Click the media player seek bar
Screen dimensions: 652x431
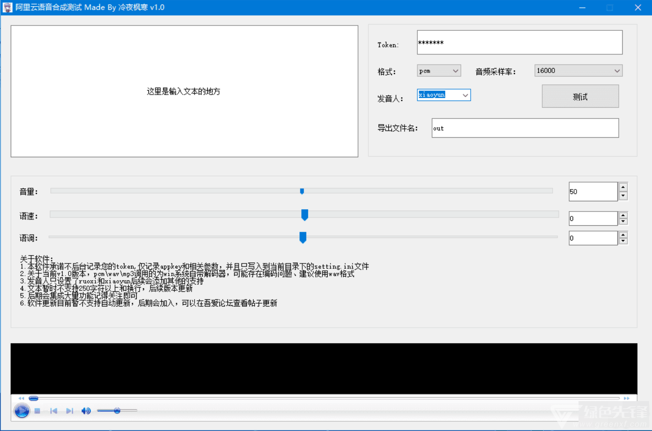[x=323, y=398]
